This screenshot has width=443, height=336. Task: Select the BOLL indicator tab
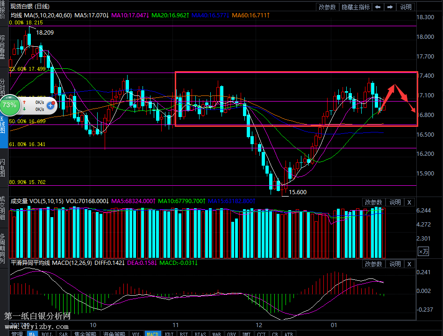(x=47, y=334)
